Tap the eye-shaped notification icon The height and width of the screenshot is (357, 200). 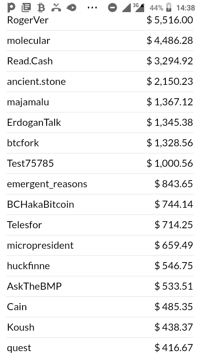pos(71,8)
